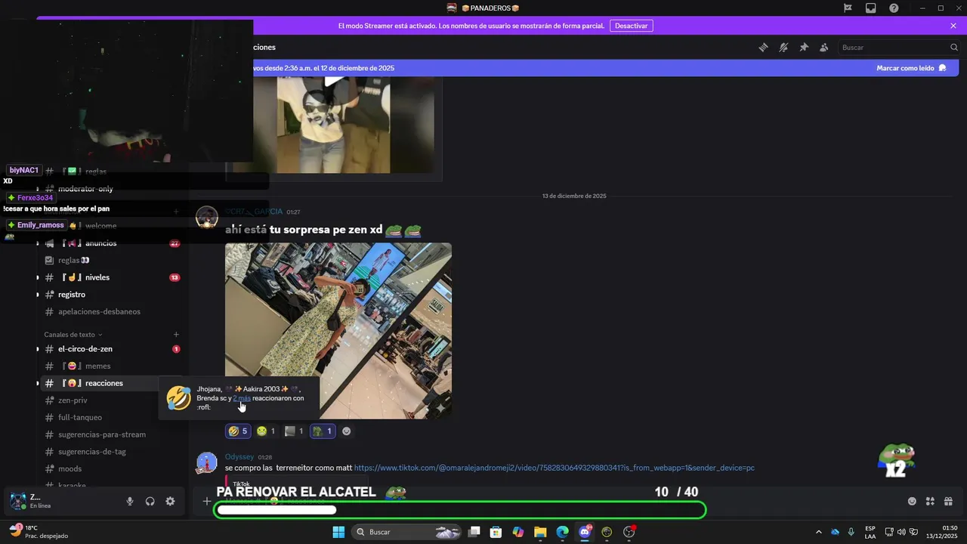Image resolution: width=967 pixels, height=544 pixels.
Task: Open Microsoft Edge from taskbar
Action: coord(562,532)
